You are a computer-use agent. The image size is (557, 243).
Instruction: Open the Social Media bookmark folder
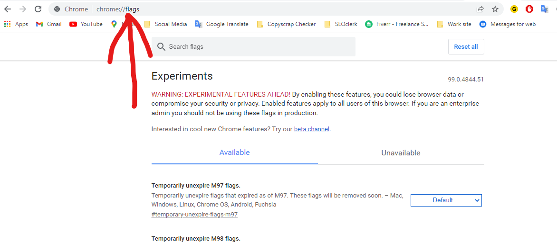click(x=165, y=24)
